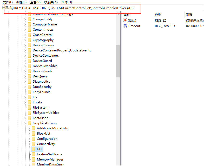Viewport: 204px width, 166px height.
Task: Click the Cryptography folder icon
Action: click(29, 40)
